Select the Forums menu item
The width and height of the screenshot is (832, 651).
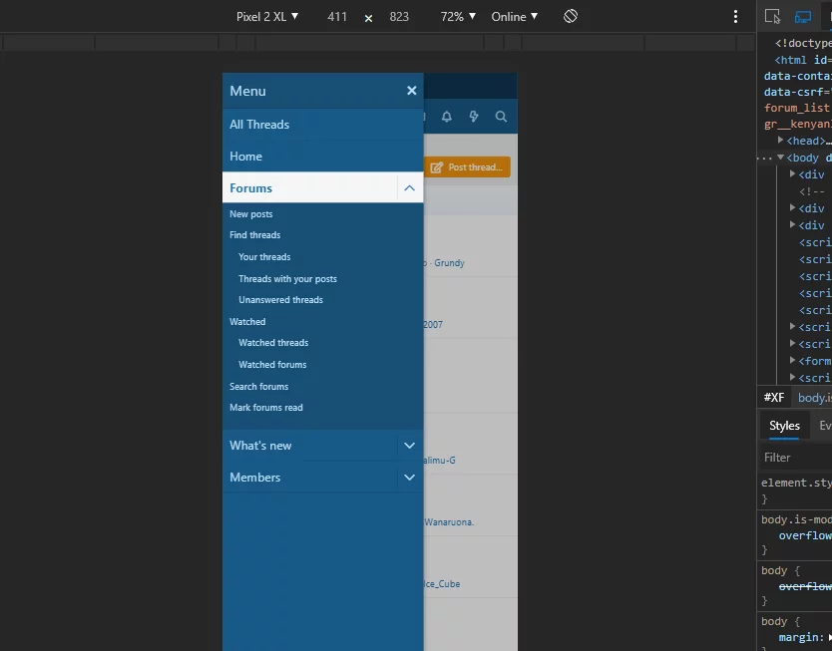[x=310, y=187]
